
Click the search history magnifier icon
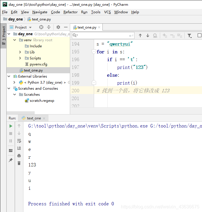pyautogui.click(x=75, y=35)
